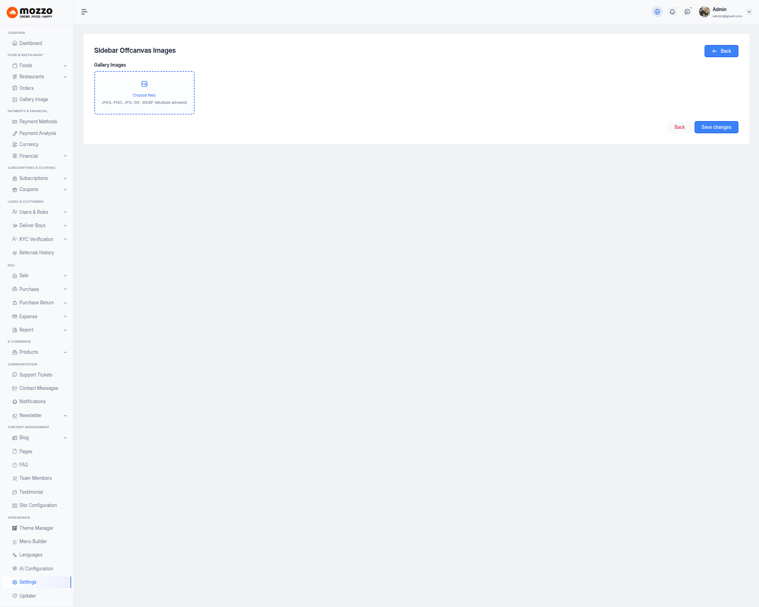Expand the Newsletter submenu
Image resolution: width=759 pixels, height=607 pixels.
(x=65, y=415)
